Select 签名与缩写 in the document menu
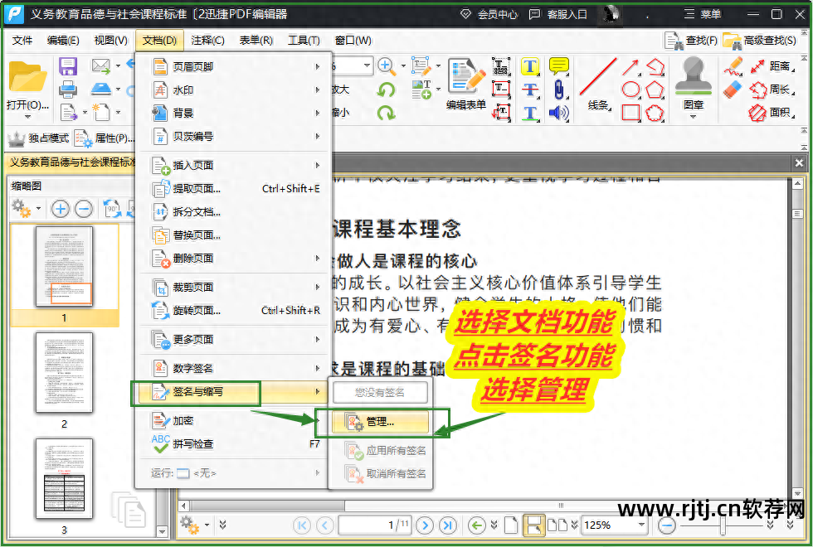Viewport: 813px width, 547px height. [x=234, y=391]
